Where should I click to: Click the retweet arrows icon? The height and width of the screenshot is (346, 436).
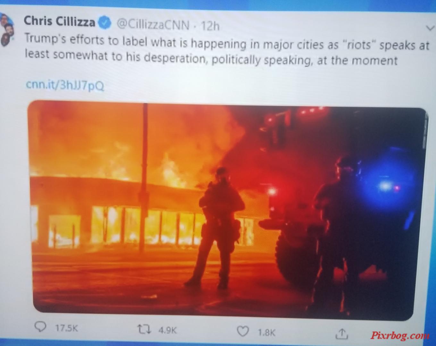click(144, 329)
